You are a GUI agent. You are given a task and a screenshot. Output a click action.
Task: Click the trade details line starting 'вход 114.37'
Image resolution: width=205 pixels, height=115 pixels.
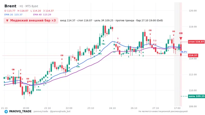click(x=111, y=20)
